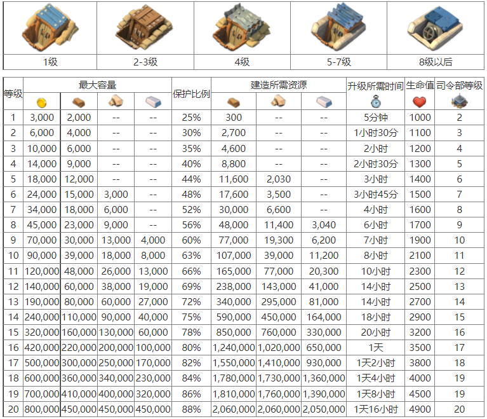Click the 4500 health value cell

click(420, 394)
